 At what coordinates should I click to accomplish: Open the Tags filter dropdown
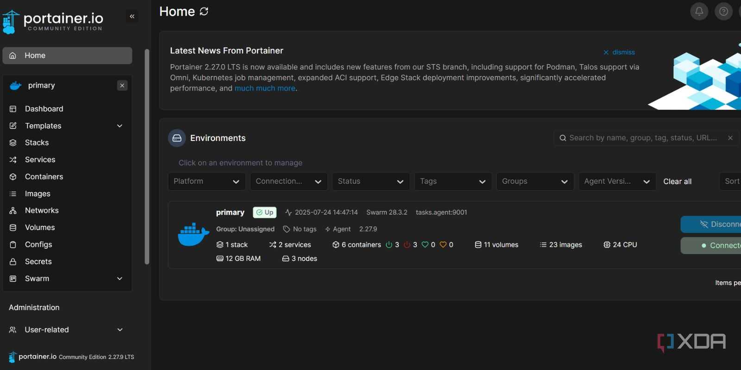[453, 181]
